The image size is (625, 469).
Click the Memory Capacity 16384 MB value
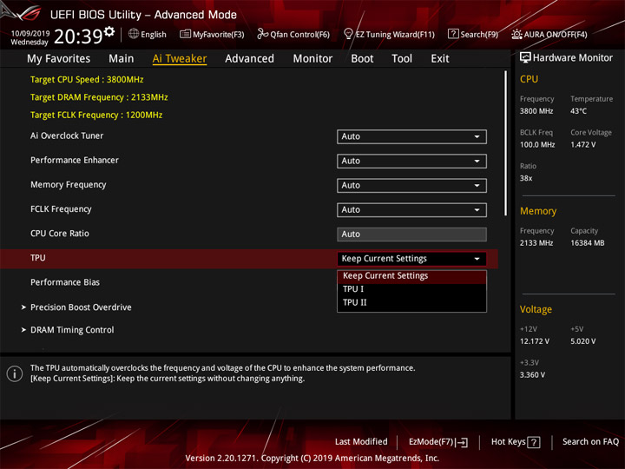588,243
